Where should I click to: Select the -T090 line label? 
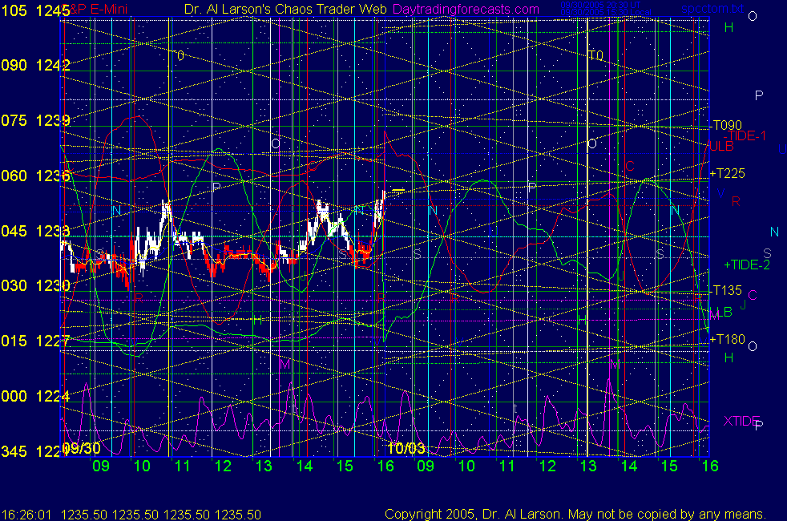click(x=727, y=126)
